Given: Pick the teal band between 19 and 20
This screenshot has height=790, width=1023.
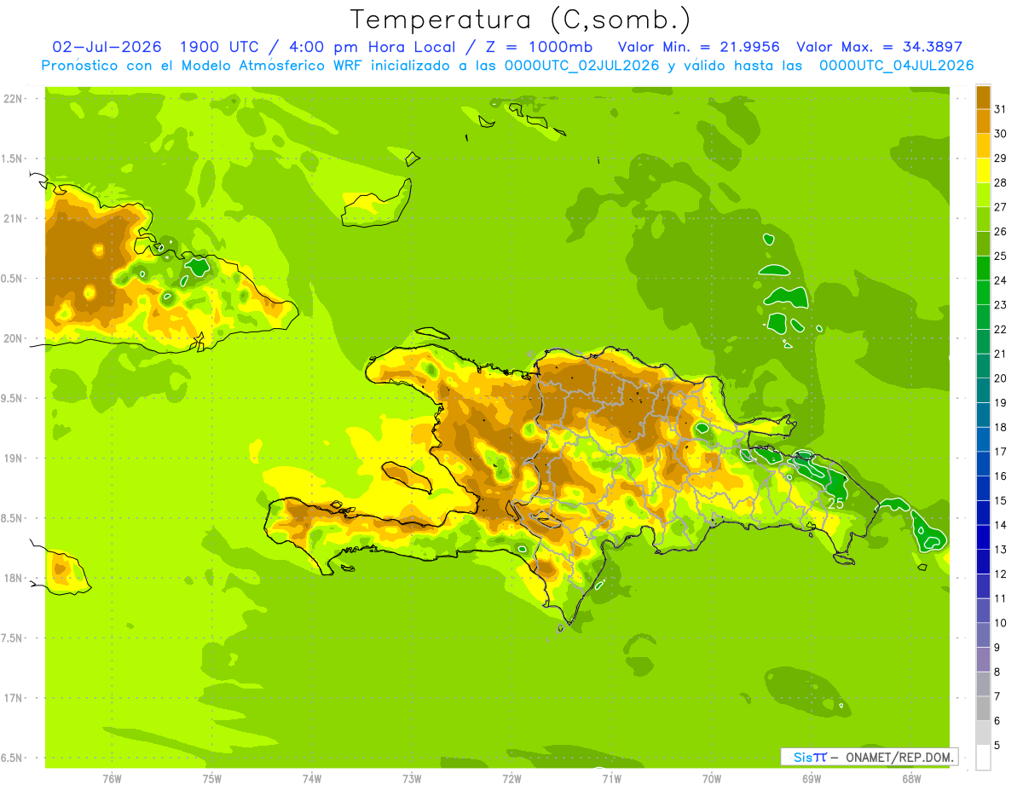Looking at the screenshot, I should (x=983, y=390).
